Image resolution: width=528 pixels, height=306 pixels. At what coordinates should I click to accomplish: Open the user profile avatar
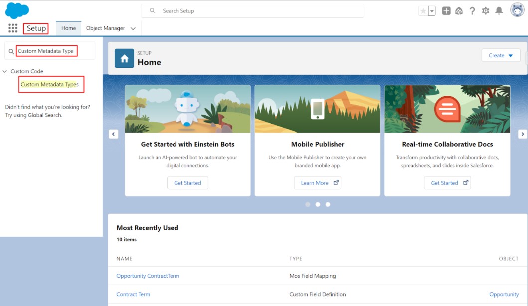(x=516, y=10)
